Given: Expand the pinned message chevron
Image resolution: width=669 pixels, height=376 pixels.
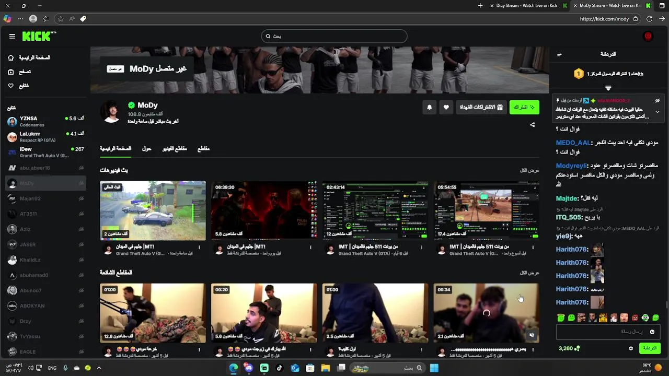Looking at the screenshot, I should tap(658, 112).
